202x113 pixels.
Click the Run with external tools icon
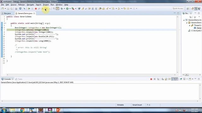tap(73, 8)
